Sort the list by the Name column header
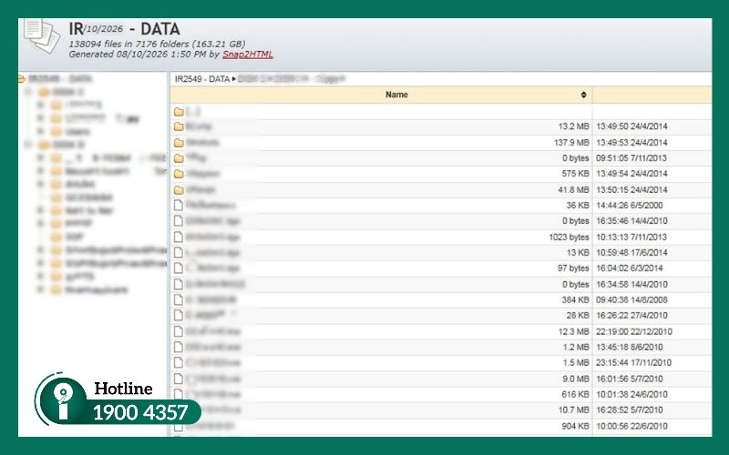The width and height of the screenshot is (729, 455). (x=396, y=95)
